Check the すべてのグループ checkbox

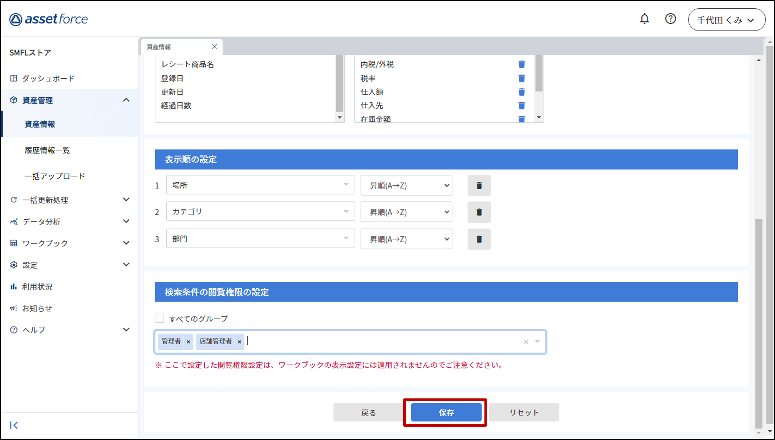click(x=159, y=318)
